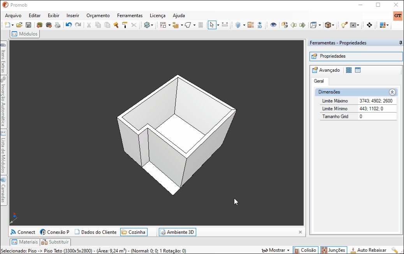Click the orange brick wall icon
This screenshot has height=254, width=404.
click(x=176, y=25)
